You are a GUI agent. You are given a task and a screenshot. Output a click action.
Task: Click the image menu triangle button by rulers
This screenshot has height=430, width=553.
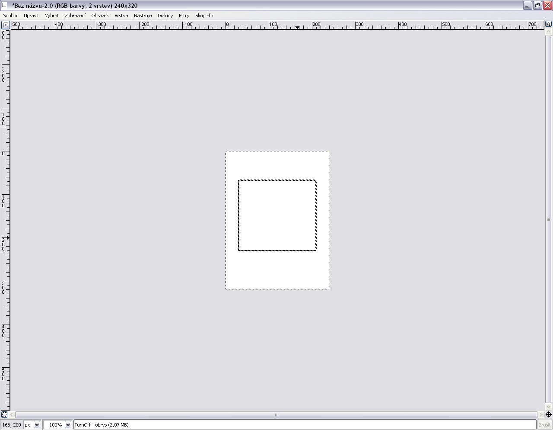pyautogui.click(x=6, y=25)
